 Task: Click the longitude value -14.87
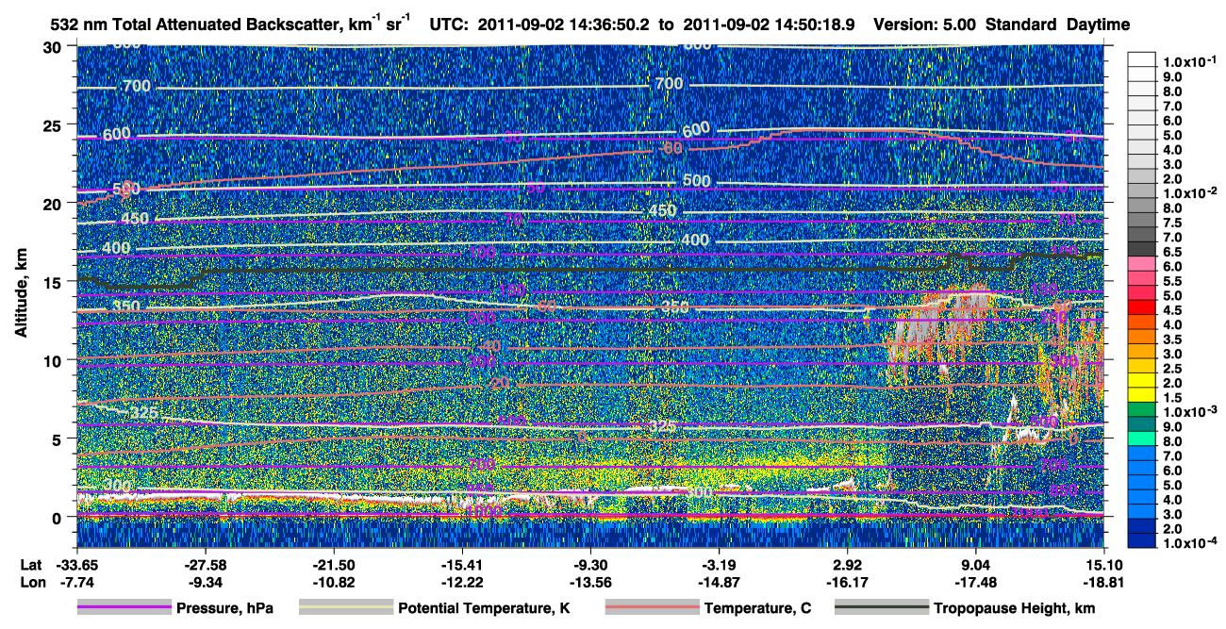point(720,582)
